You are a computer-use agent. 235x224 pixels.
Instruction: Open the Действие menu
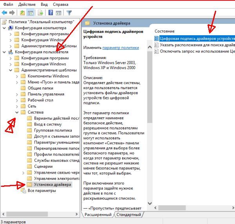click(x=27, y=4)
